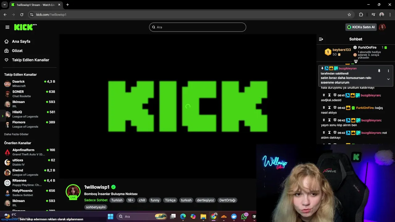Open the 1willowisp1 channel avatar
Screen dimensions: 395x222
click(73, 192)
